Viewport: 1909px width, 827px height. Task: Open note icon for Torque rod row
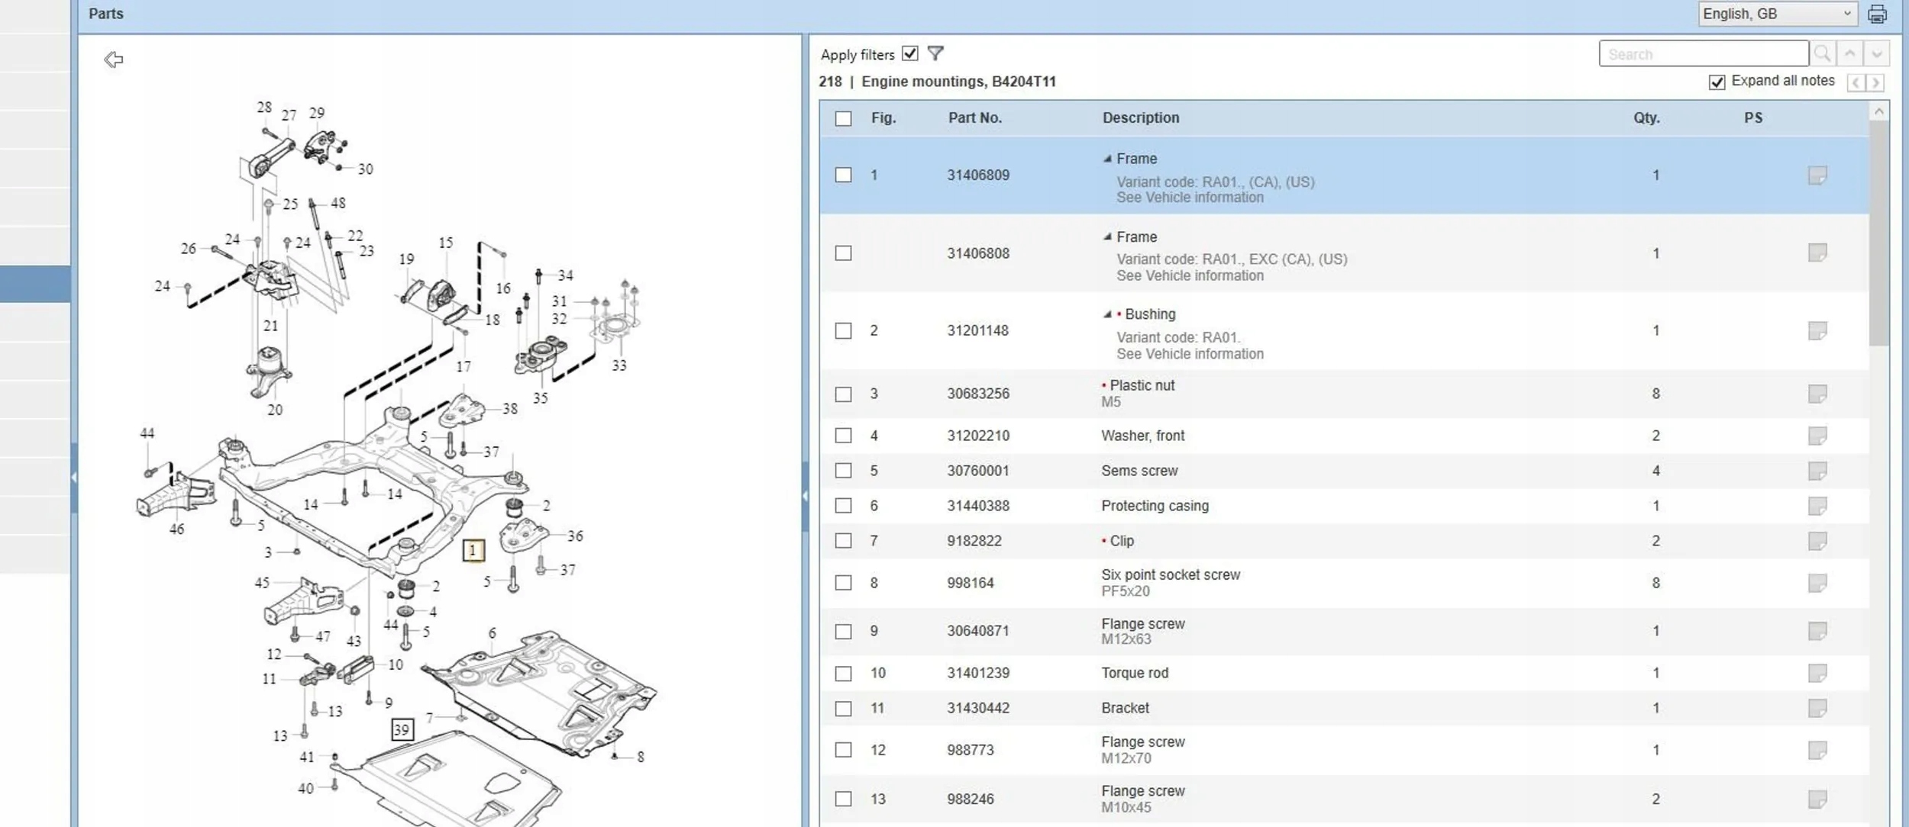click(1817, 673)
